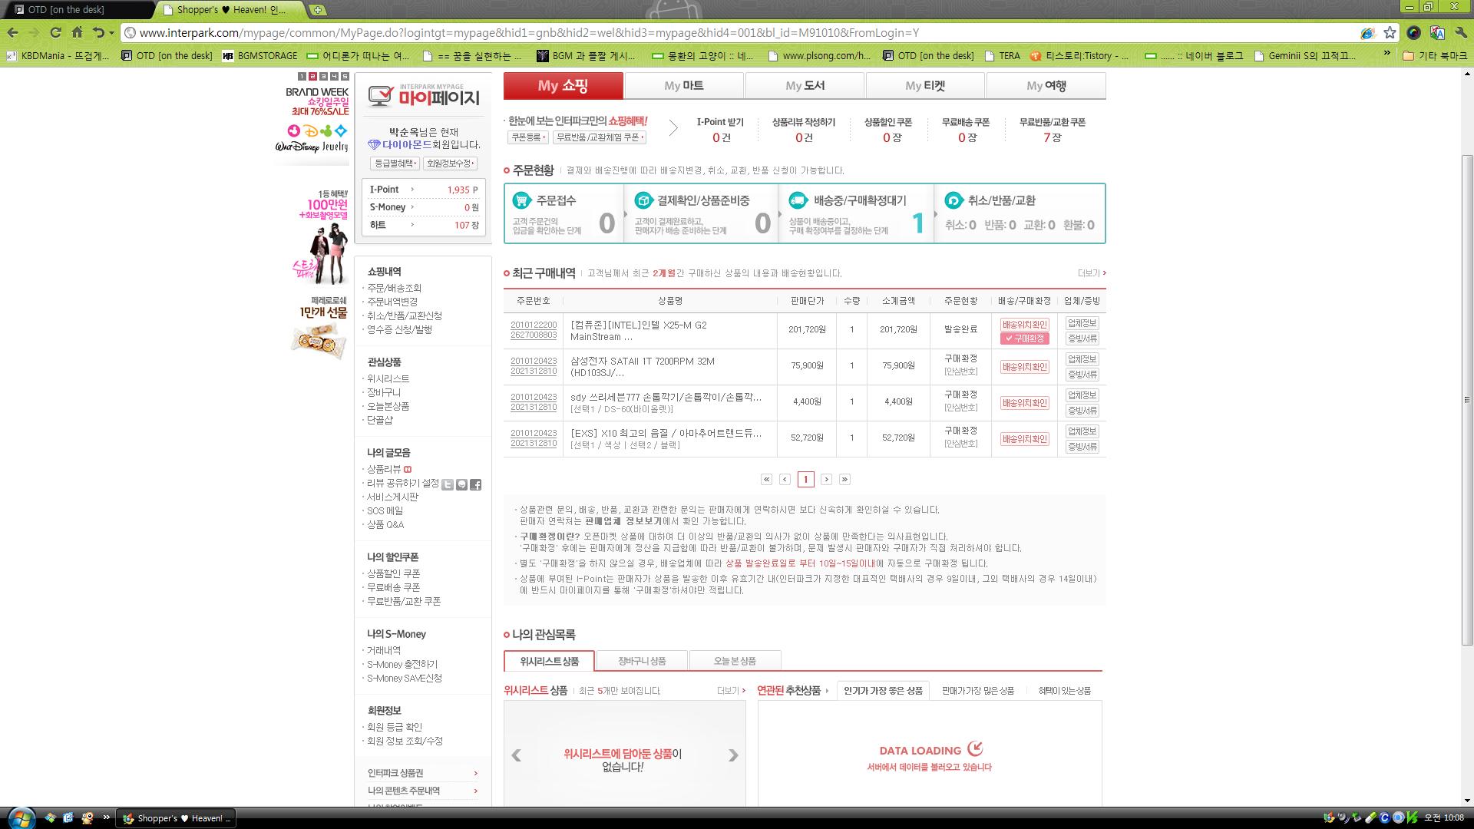Open the browser home page icon
1474x829 pixels.
[x=77, y=32]
